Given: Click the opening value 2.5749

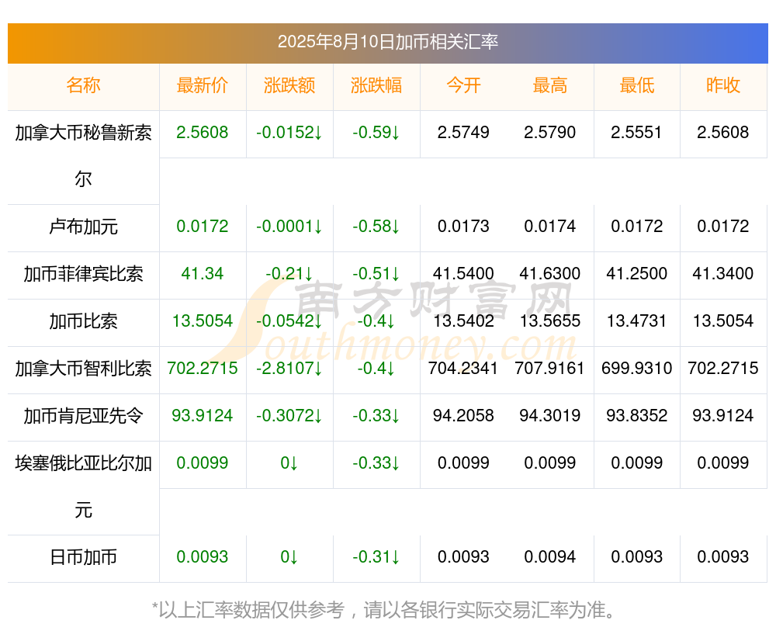Looking at the screenshot, I should point(463,132).
